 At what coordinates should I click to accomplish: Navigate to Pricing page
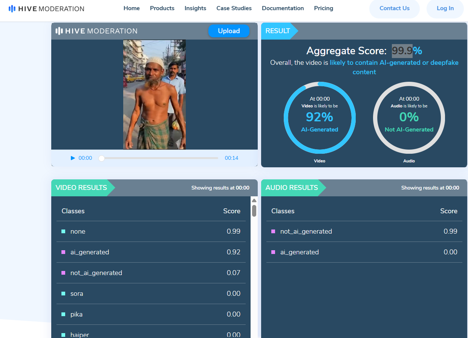pos(323,8)
